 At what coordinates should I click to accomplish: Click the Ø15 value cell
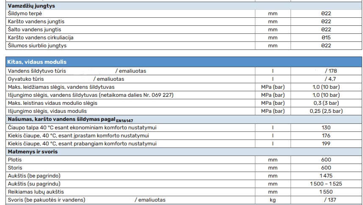pos(326,38)
